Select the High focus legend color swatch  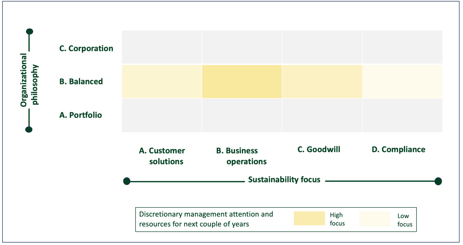click(x=309, y=218)
